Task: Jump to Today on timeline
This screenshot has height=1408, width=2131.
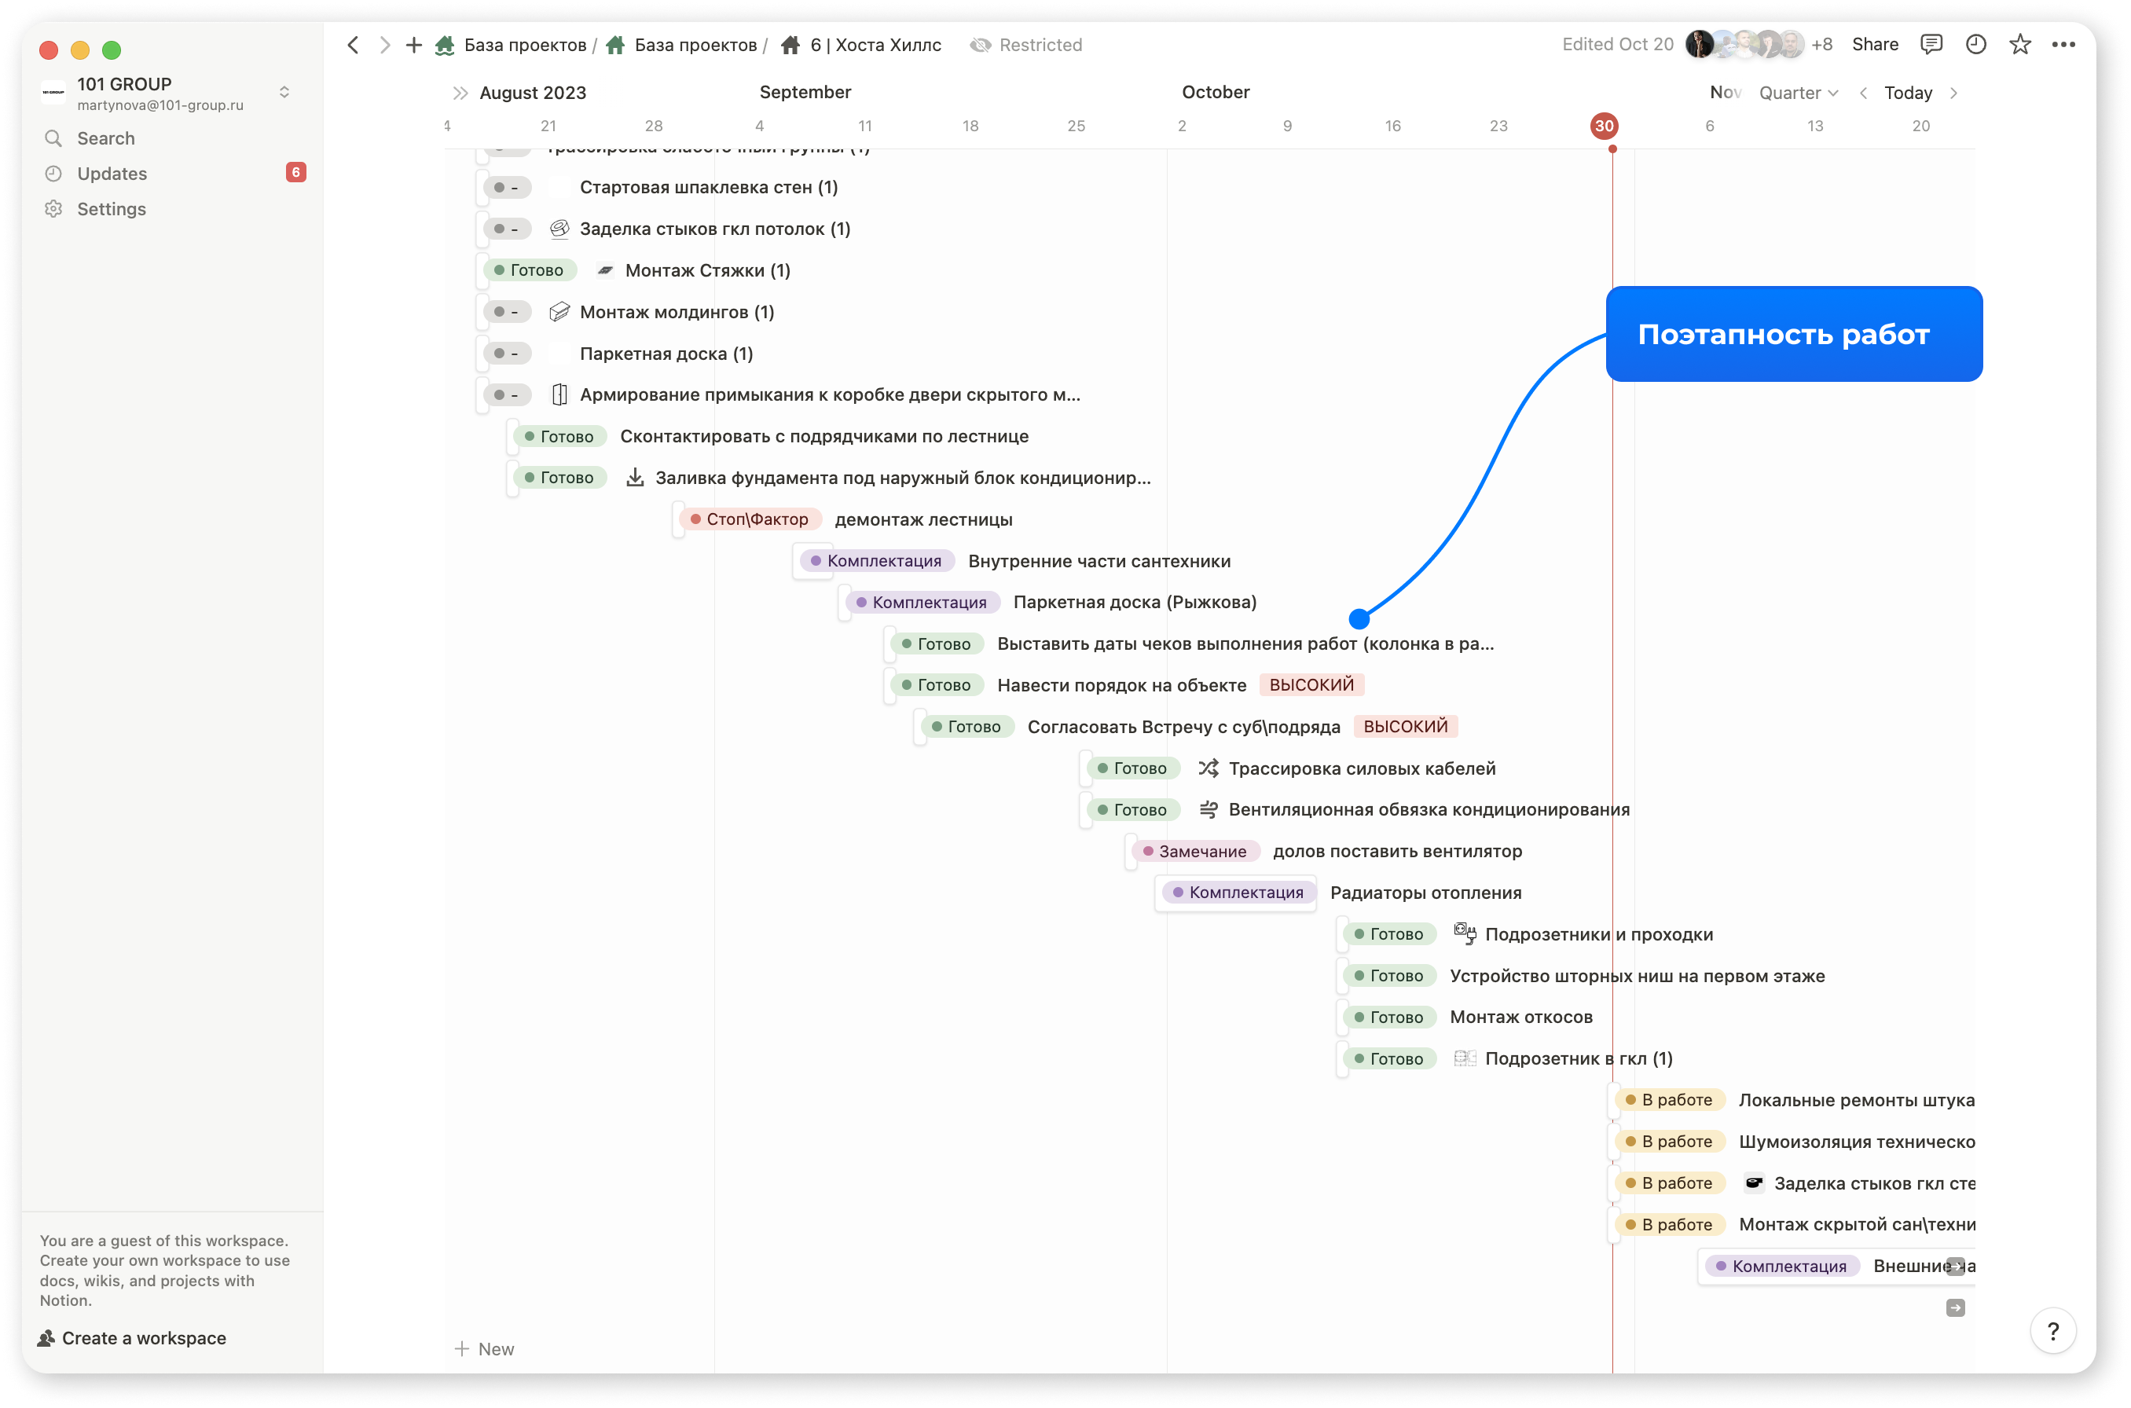Action: (x=1907, y=93)
